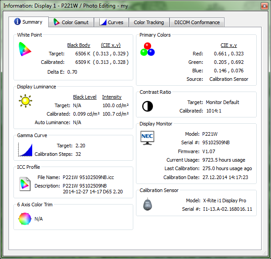Click the profile description date line 2014-12-27
271x259 pixels.
pyautogui.click(x=93, y=192)
